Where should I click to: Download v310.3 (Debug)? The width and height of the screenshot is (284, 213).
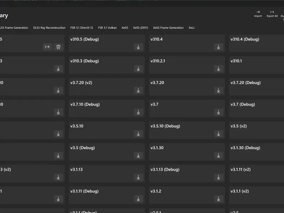138,69
